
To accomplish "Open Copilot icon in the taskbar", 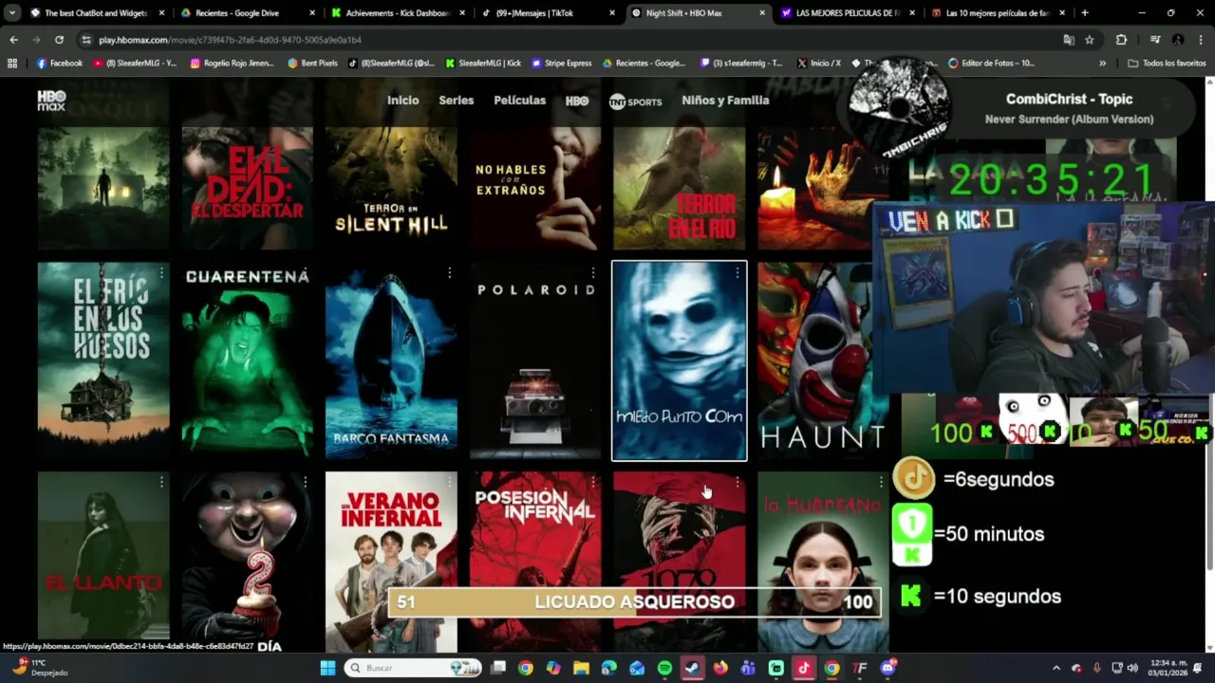I will pos(553,668).
